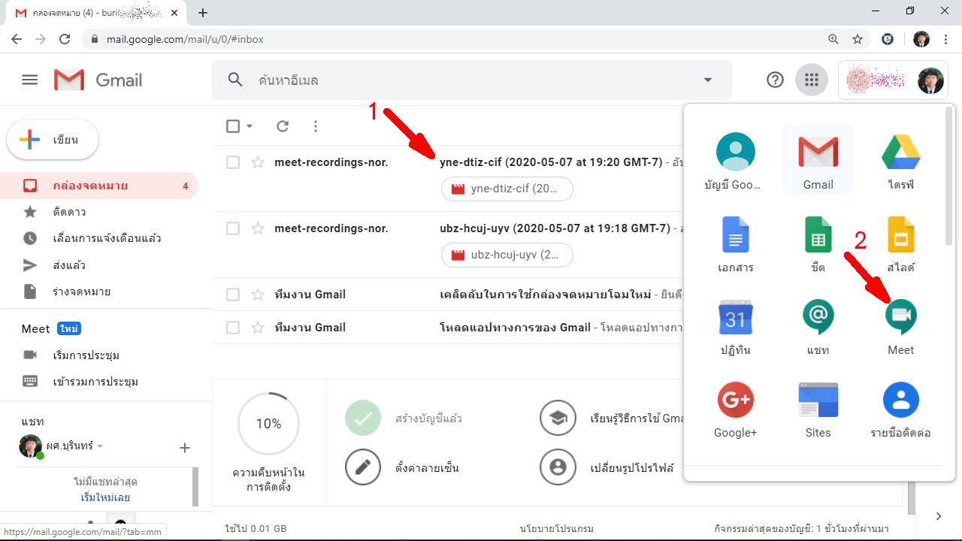The image size is (962, 541).
Task: Click the เริ่มใหม่เลย start chat link
Action: pyautogui.click(x=105, y=497)
